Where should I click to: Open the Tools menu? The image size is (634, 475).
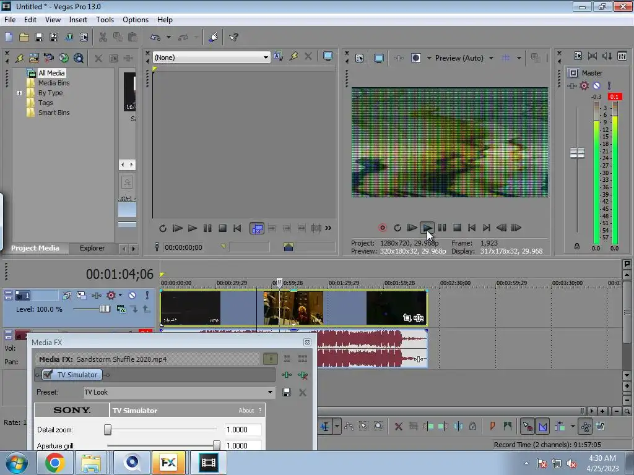105,19
